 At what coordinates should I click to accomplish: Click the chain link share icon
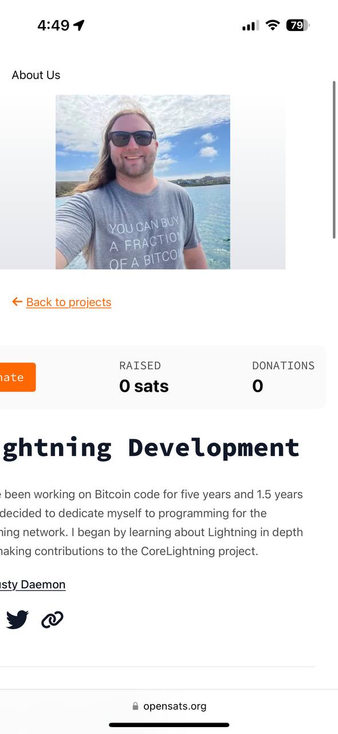click(x=52, y=619)
